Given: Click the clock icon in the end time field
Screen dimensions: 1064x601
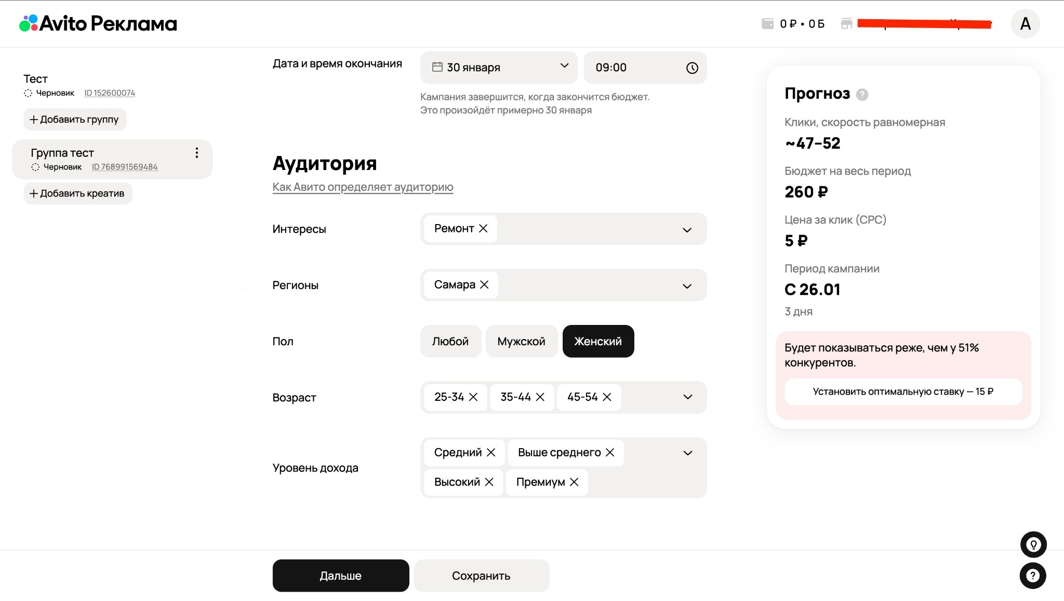Looking at the screenshot, I should 692,68.
